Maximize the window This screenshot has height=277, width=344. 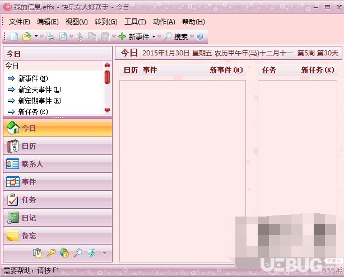tap(328, 7)
